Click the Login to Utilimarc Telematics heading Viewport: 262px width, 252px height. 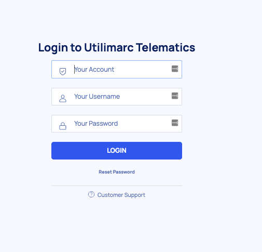pos(117,47)
